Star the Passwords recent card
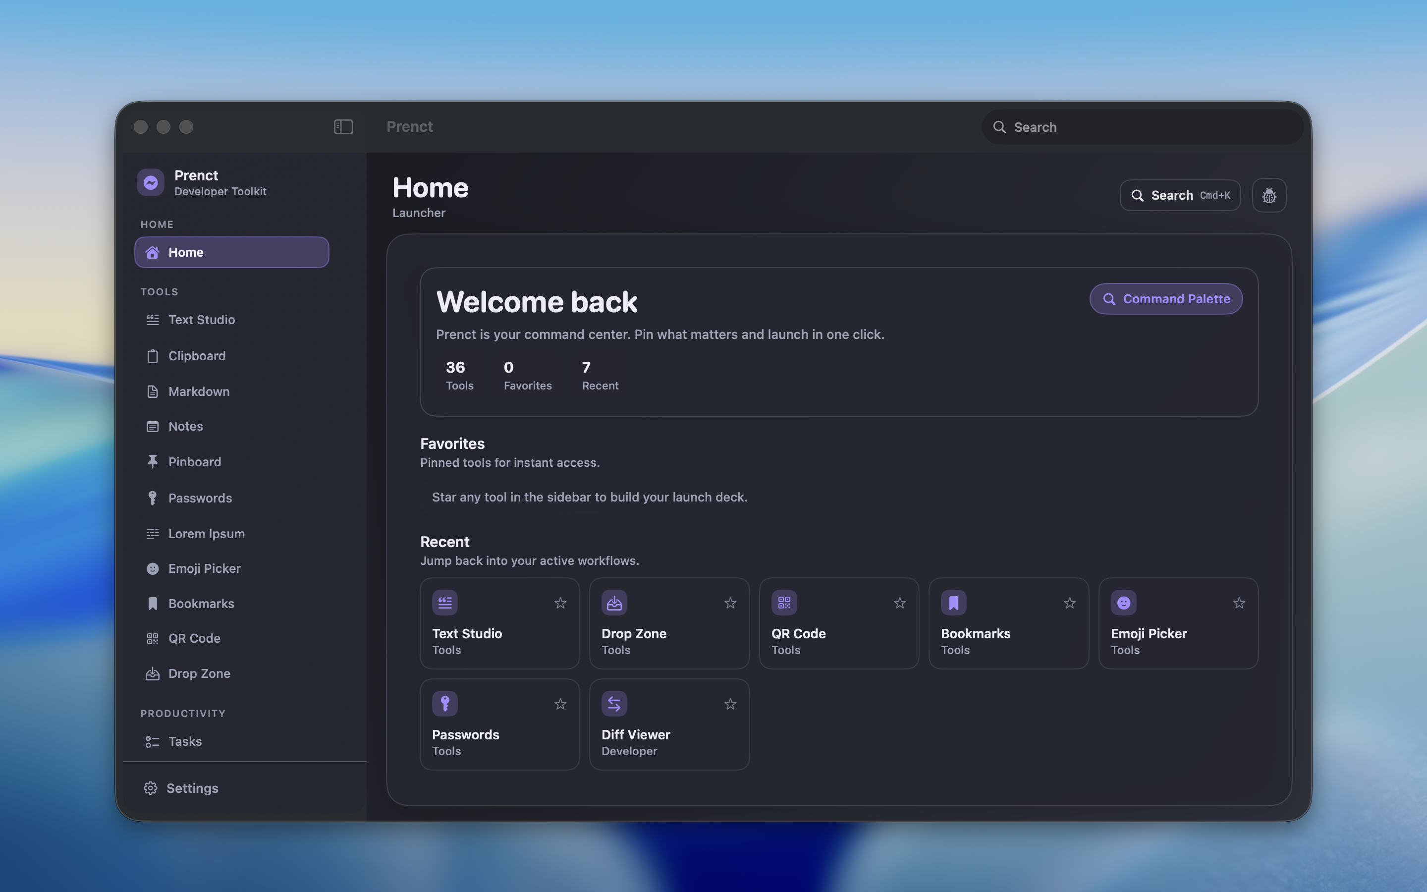The height and width of the screenshot is (892, 1427). pyautogui.click(x=559, y=704)
